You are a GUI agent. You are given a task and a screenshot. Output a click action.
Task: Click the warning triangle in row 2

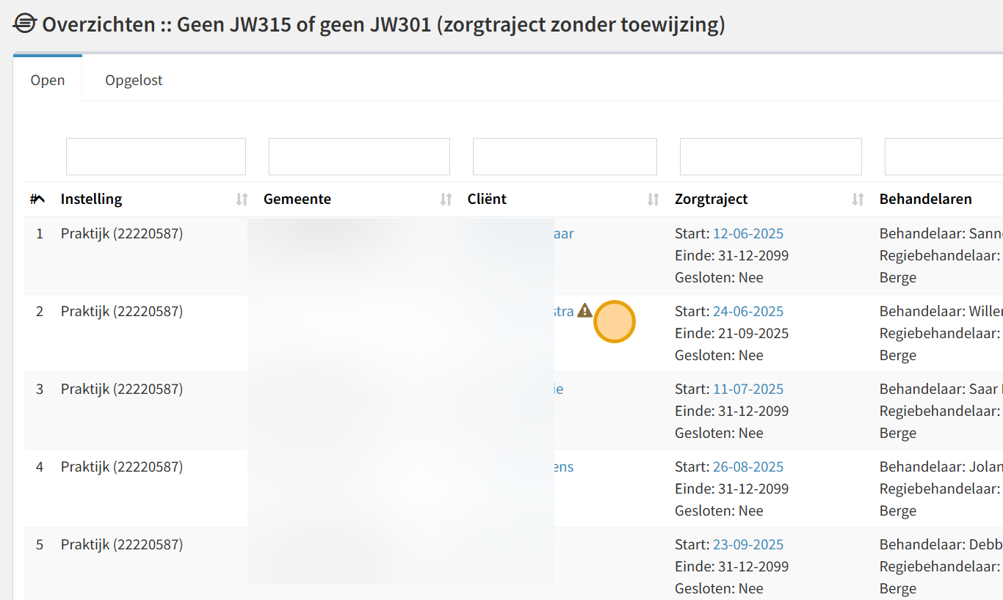pos(584,311)
